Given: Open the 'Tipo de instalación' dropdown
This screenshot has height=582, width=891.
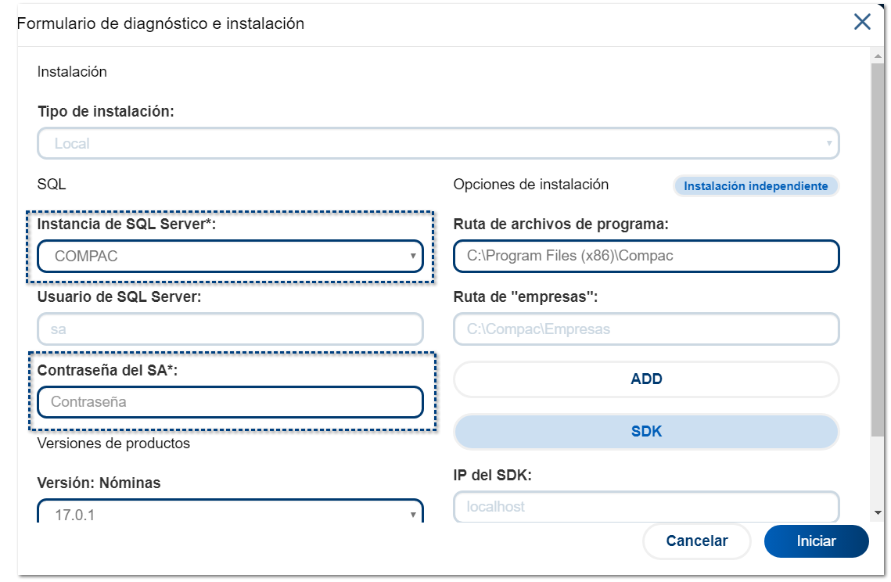Looking at the screenshot, I should pos(438,144).
